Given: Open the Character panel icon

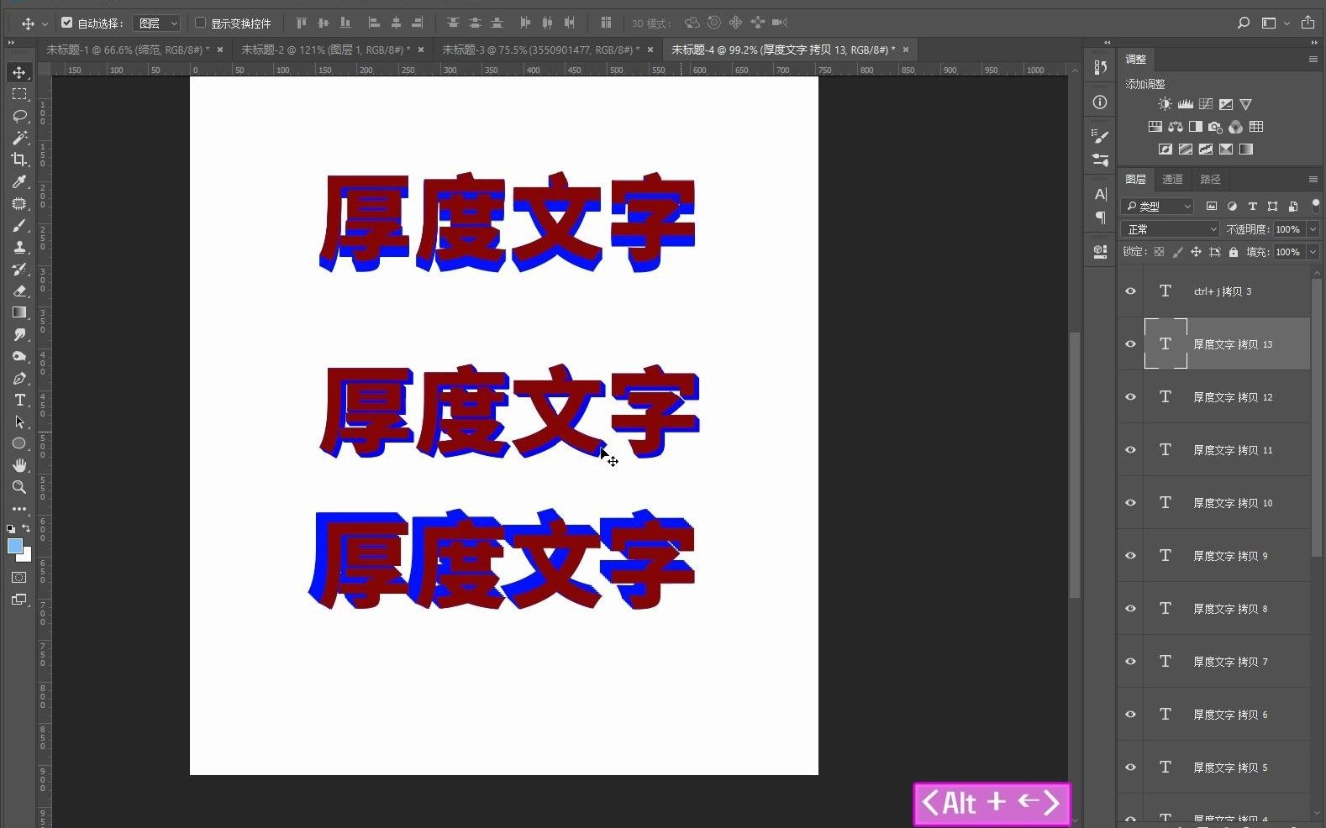Looking at the screenshot, I should pyautogui.click(x=1100, y=194).
